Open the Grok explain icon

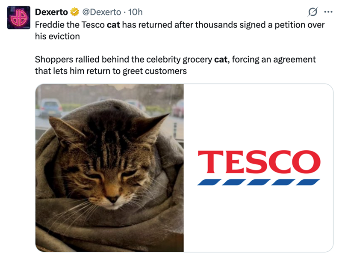(x=313, y=12)
